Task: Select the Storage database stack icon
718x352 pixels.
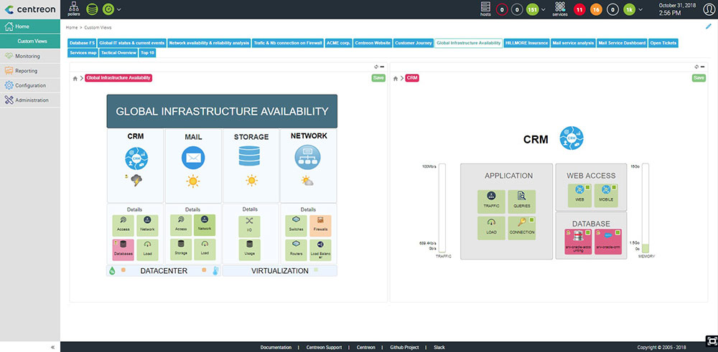Action: (251, 156)
